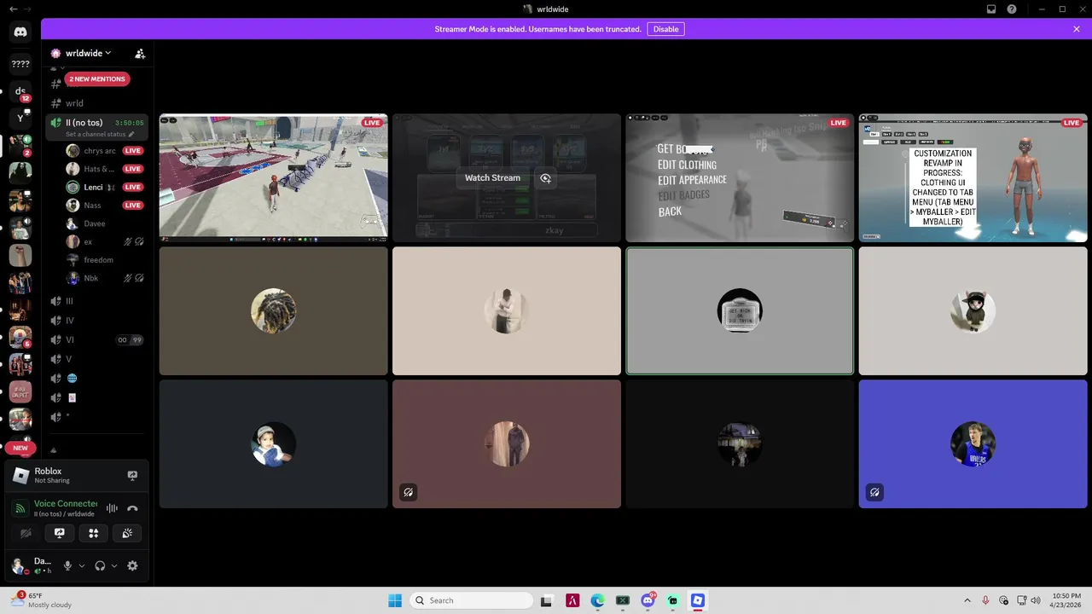The height and width of the screenshot is (614, 1092).
Task: Click Watch Stream button
Action: pos(492,177)
